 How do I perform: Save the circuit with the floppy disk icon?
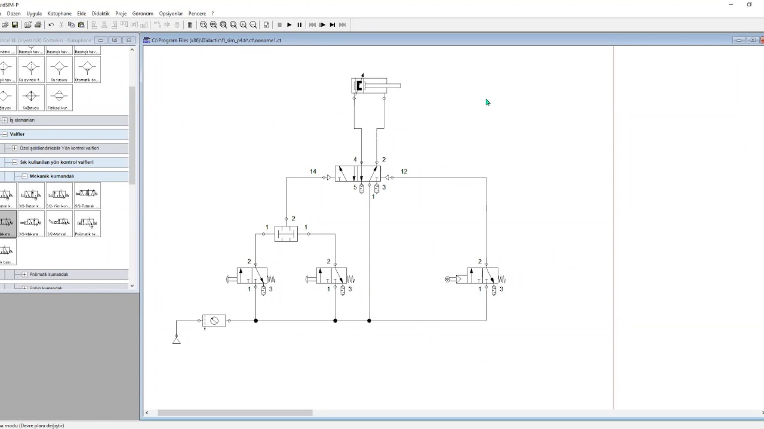(x=15, y=25)
